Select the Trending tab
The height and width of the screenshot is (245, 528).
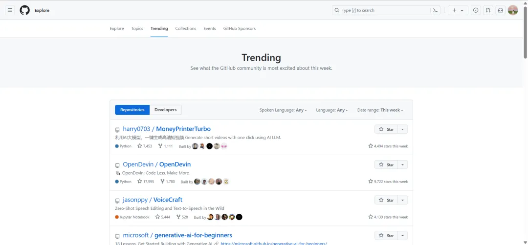click(x=159, y=29)
